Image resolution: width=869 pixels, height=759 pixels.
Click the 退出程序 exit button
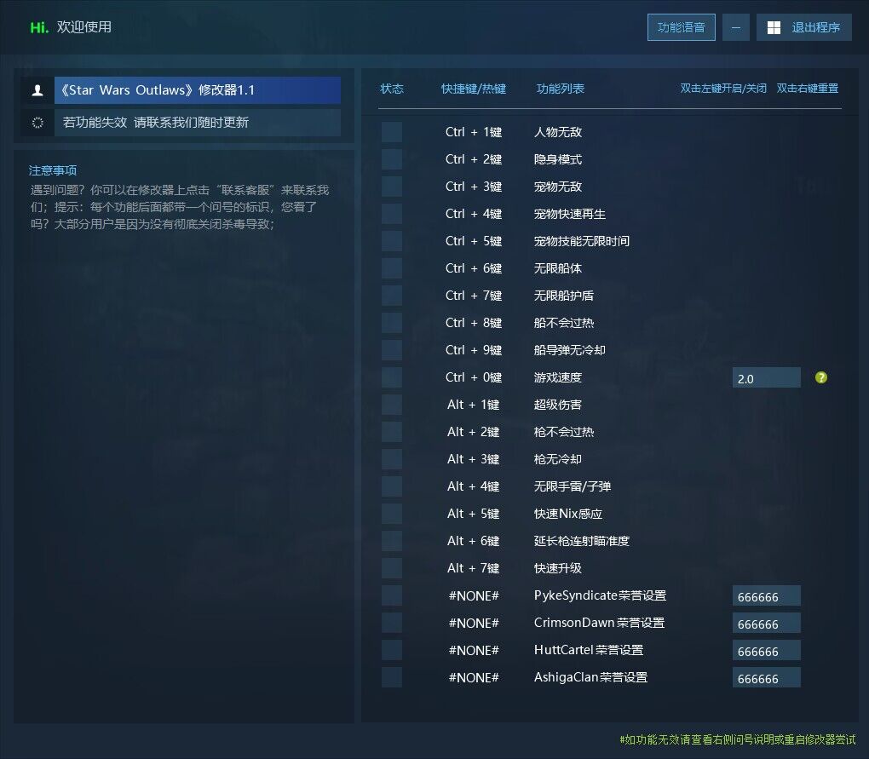(803, 27)
